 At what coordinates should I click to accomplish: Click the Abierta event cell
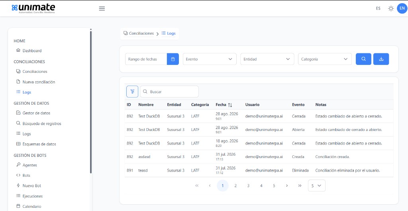[x=298, y=130]
